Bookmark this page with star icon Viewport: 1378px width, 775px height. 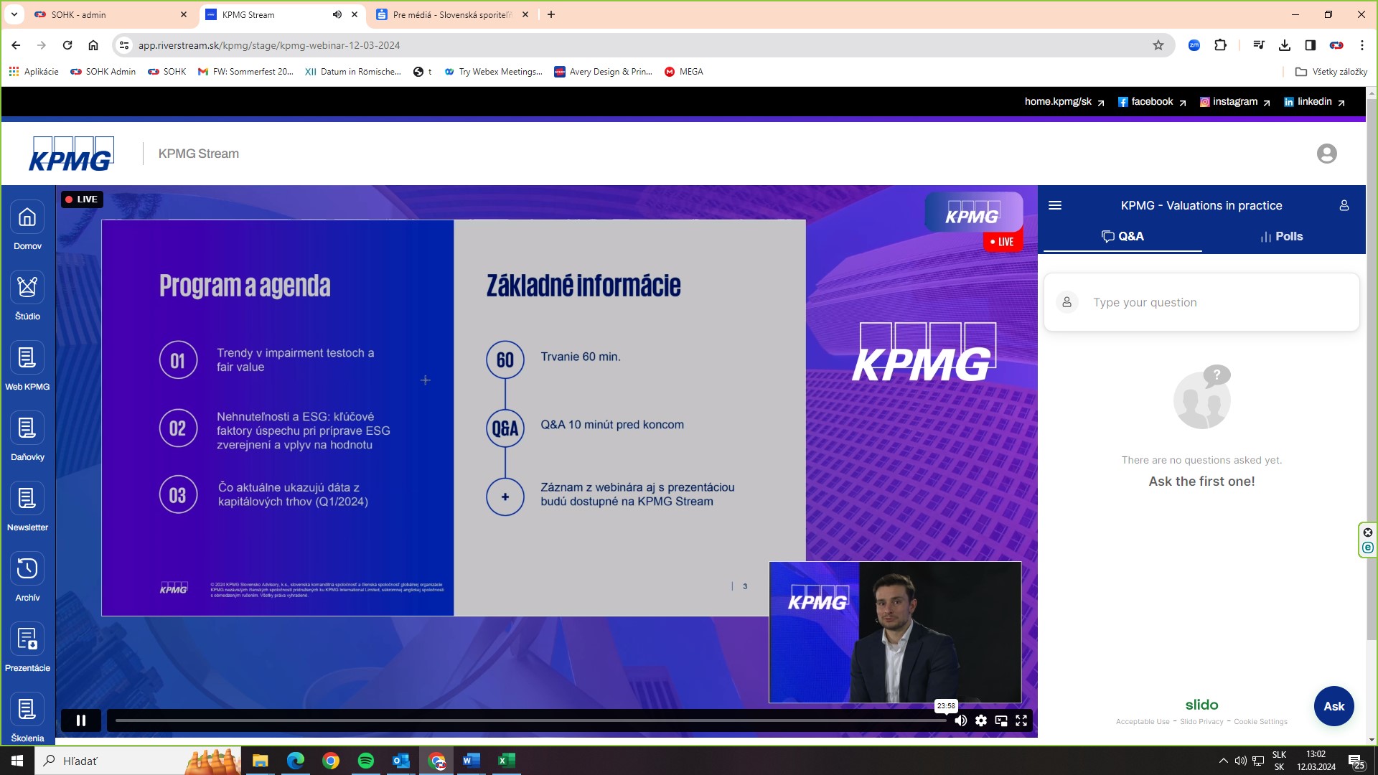click(1158, 45)
